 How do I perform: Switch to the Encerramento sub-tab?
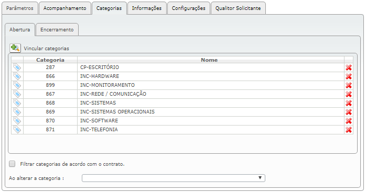tap(57, 30)
